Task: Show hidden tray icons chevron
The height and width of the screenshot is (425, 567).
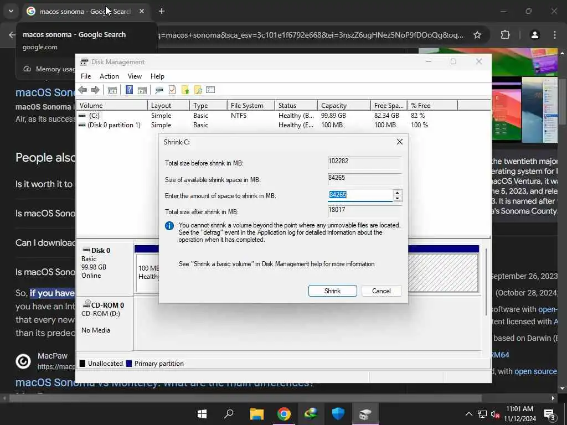Action: click(x=468, y=414)
